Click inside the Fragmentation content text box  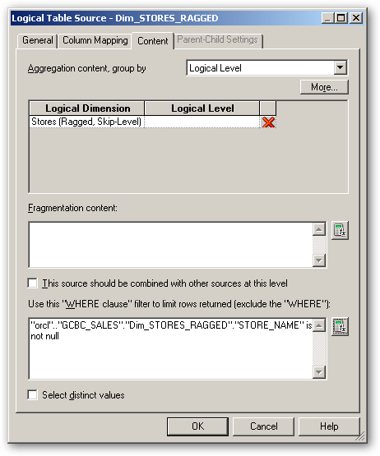click(x=171, y=245)
